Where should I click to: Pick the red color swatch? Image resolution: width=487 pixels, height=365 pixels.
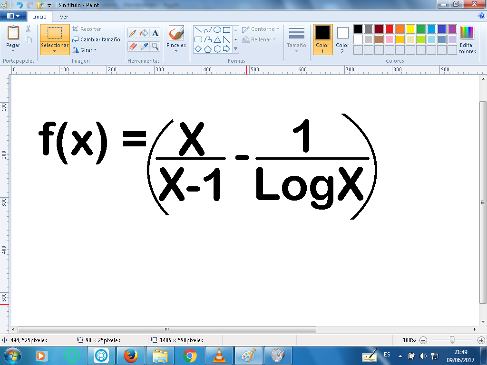pyautogui.click(x=389, y=29)
